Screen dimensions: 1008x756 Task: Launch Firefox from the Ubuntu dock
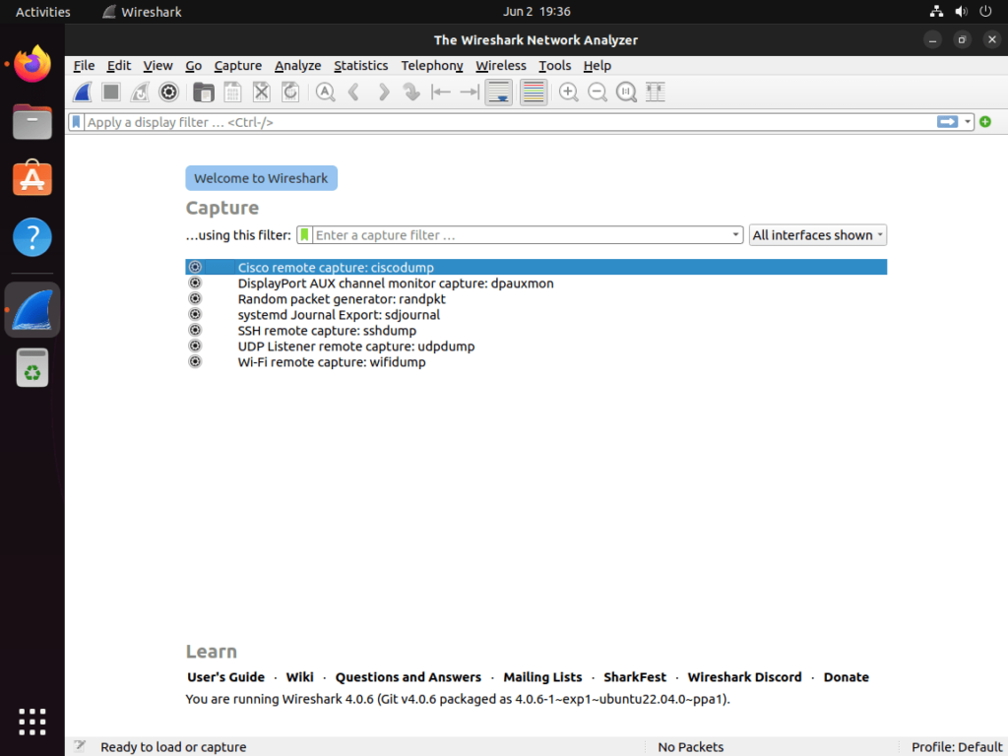[32, 64]
